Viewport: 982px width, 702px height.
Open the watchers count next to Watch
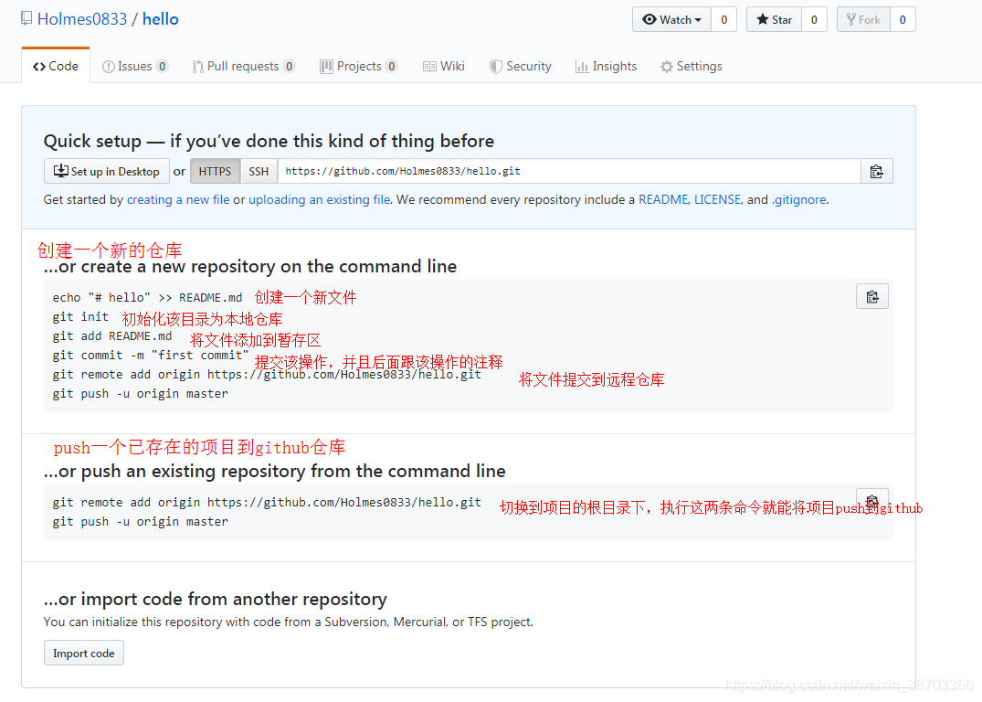tap(724, 19)
